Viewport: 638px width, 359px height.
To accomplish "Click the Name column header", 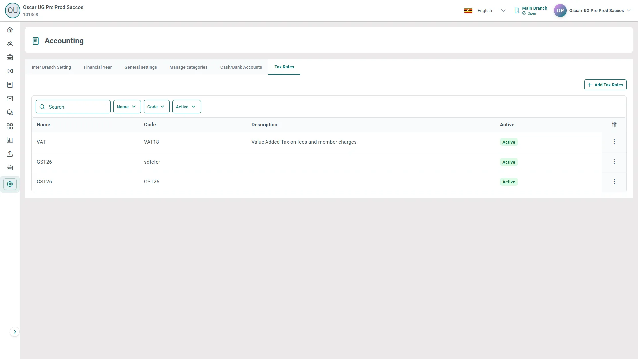I will 43,125.
